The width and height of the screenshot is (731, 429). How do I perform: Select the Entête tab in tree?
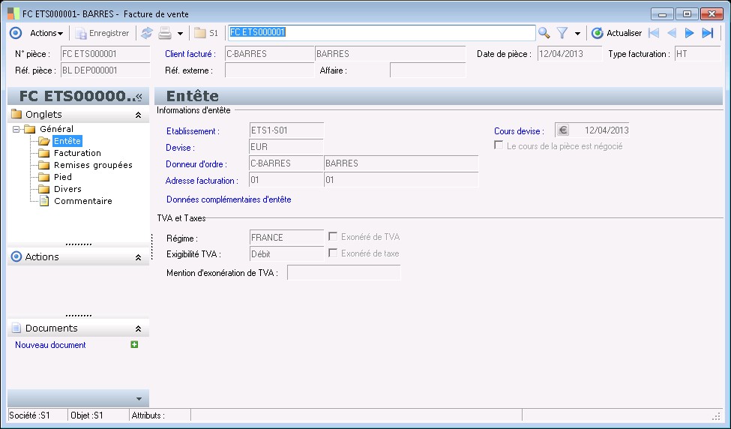point(67,141)
